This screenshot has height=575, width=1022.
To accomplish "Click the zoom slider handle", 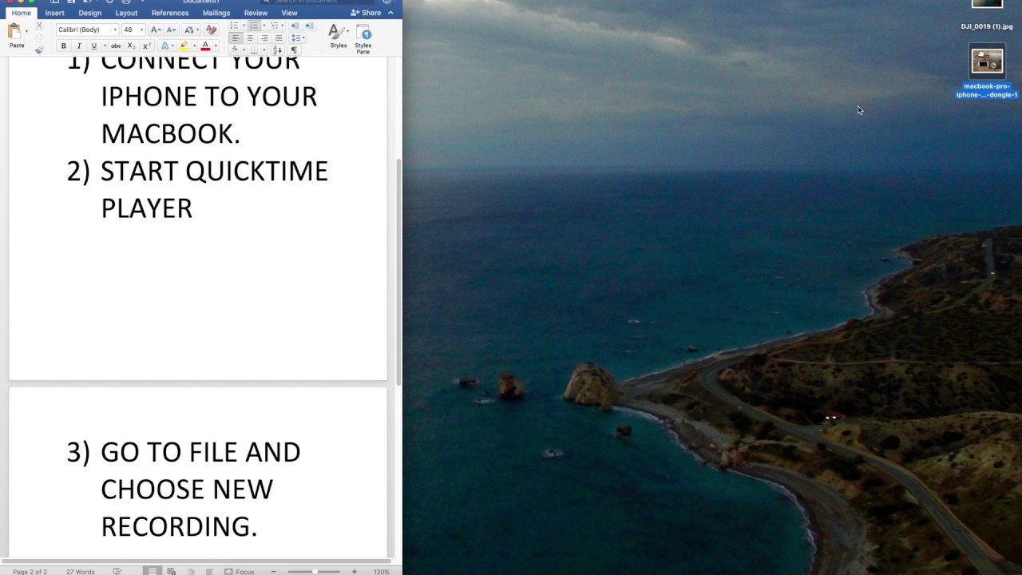I will point(315,571).
